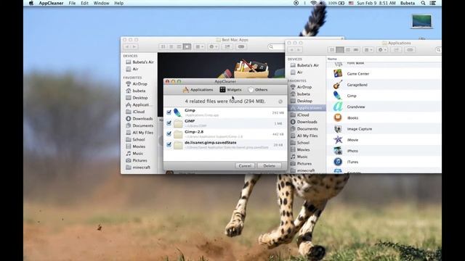The image size is (465, 261).
Task: Select GarageBand in Applications list
Action: click(384, 85)
